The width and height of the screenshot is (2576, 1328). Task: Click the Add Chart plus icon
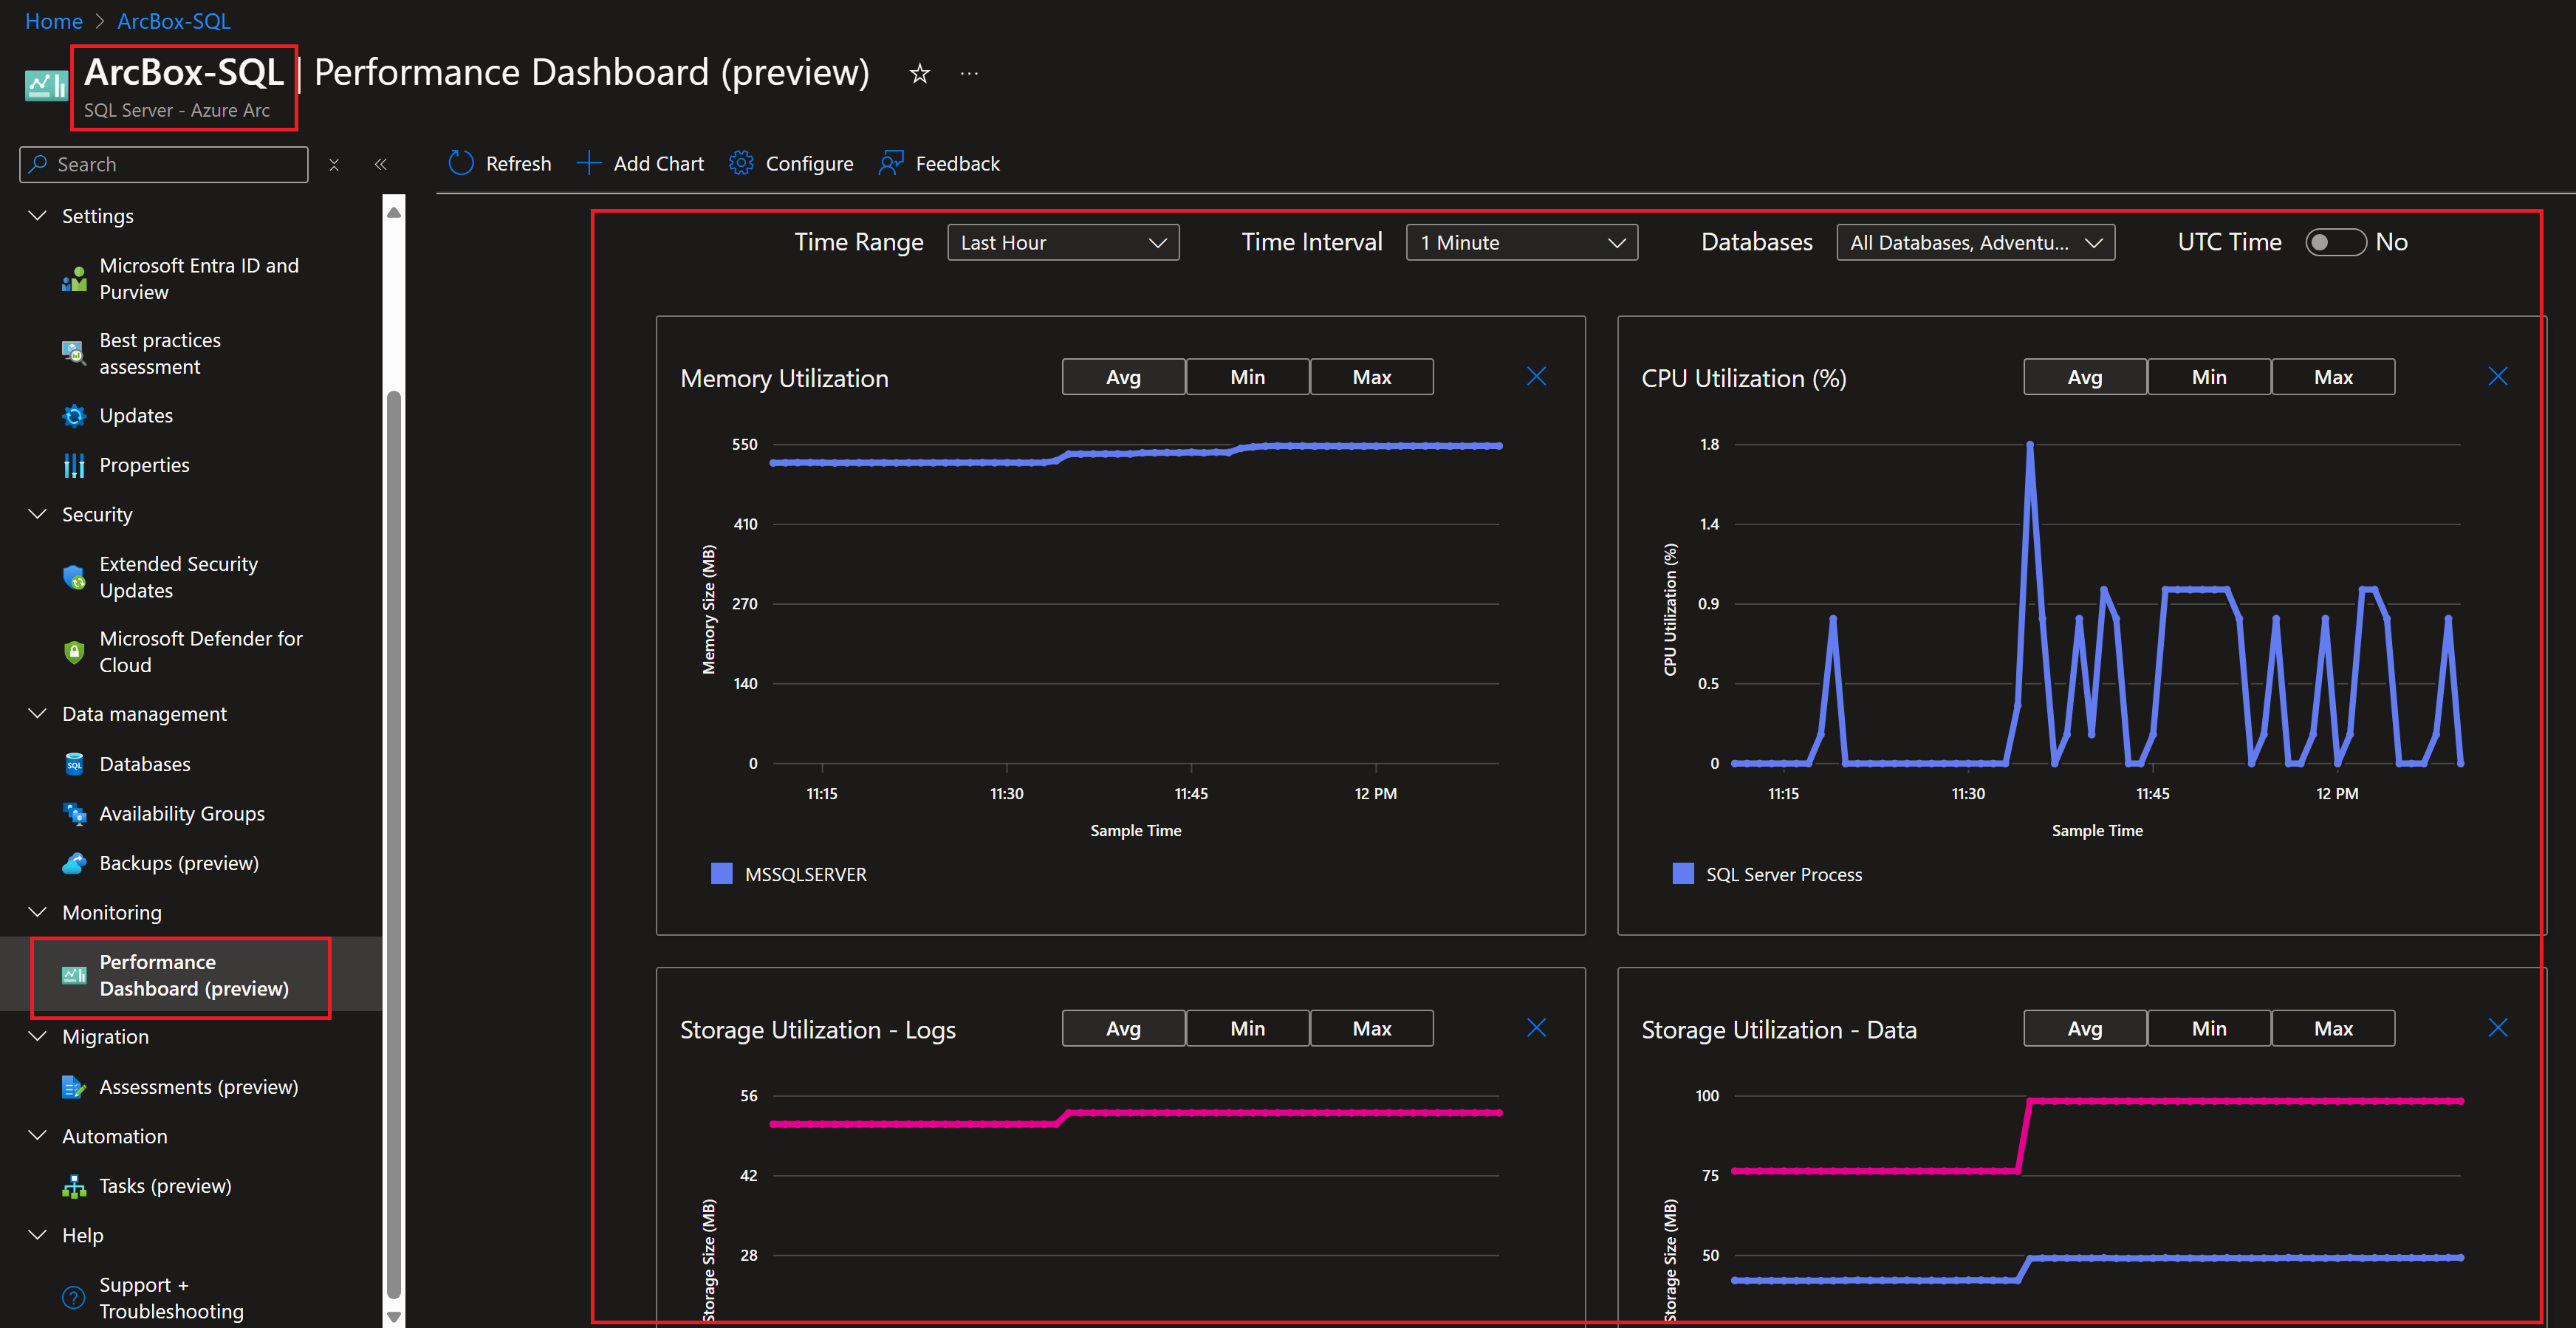click(588, 163)
